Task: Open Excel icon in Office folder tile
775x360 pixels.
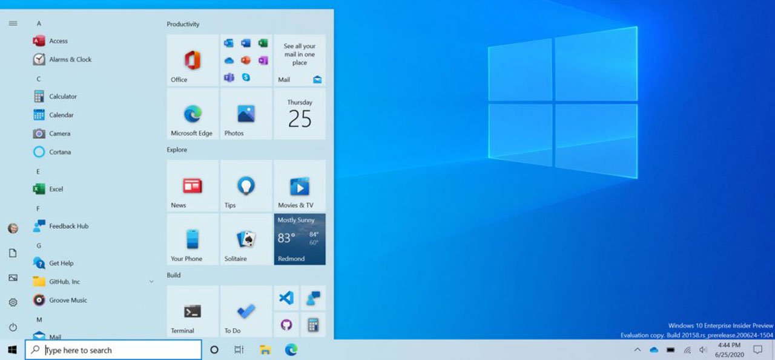Action: click(263, 43)
